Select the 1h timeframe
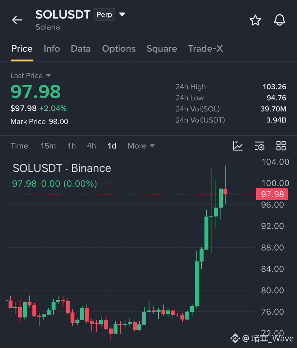The height and width of the screenshot is (348, 297). click(x=72, y=146)
